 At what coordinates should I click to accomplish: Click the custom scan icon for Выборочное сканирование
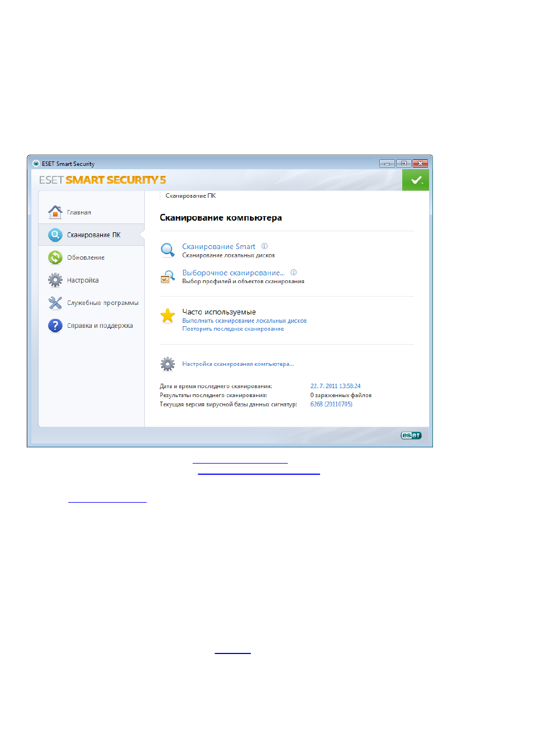pyautogui.click(x=168, y=276)
